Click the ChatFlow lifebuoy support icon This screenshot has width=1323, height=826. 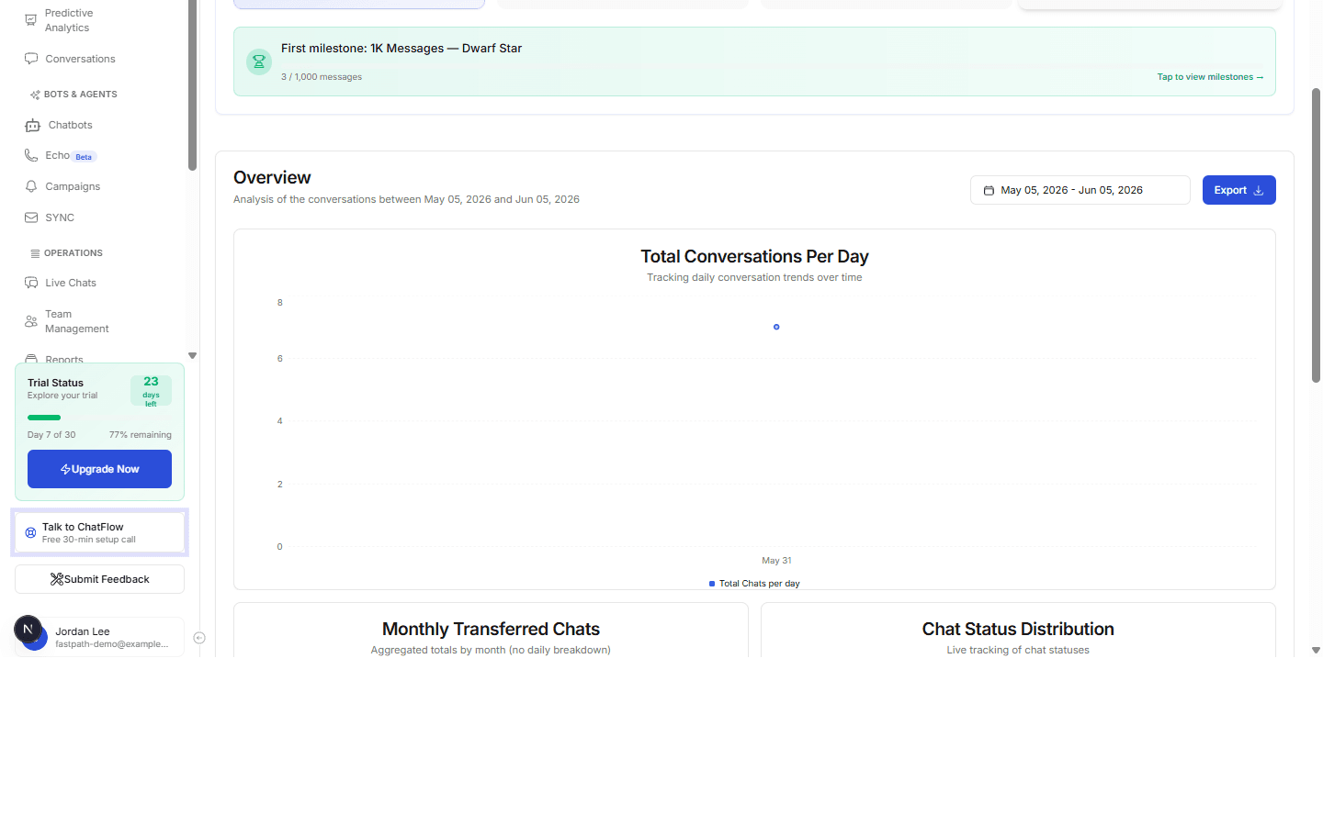tap(30, 532)
